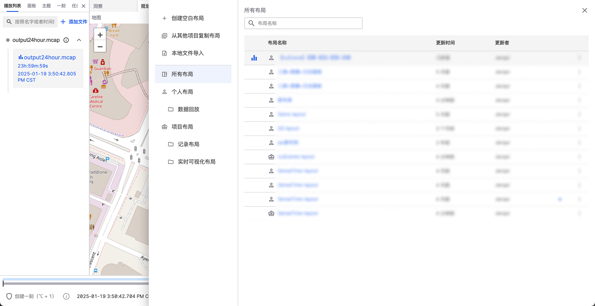
Task: Open the 数据回放 folder
Action: [x=188, y=109]
